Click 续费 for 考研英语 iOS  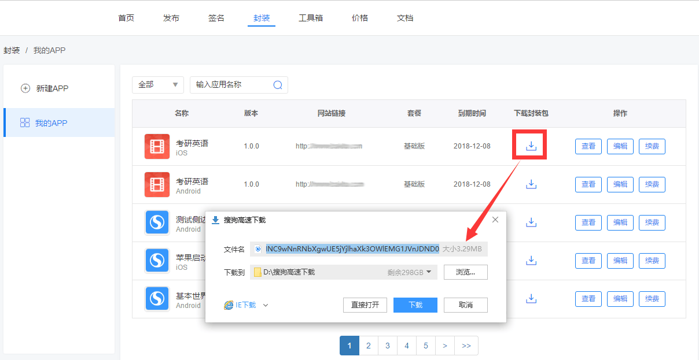coord(652,146)
